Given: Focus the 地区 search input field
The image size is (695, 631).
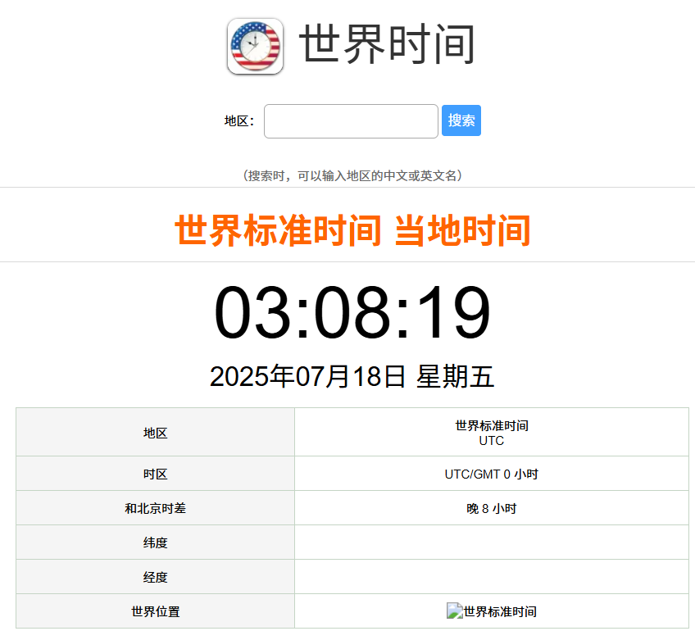Looking at the screenshot, I should click(x=351, y=121).
